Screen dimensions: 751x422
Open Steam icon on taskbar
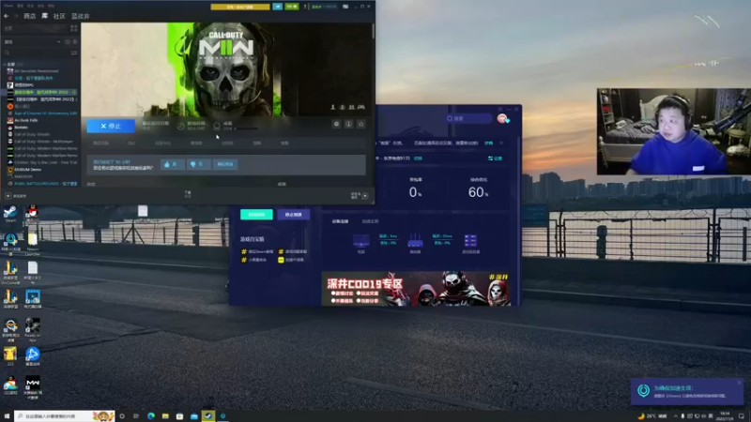[208, 416]
